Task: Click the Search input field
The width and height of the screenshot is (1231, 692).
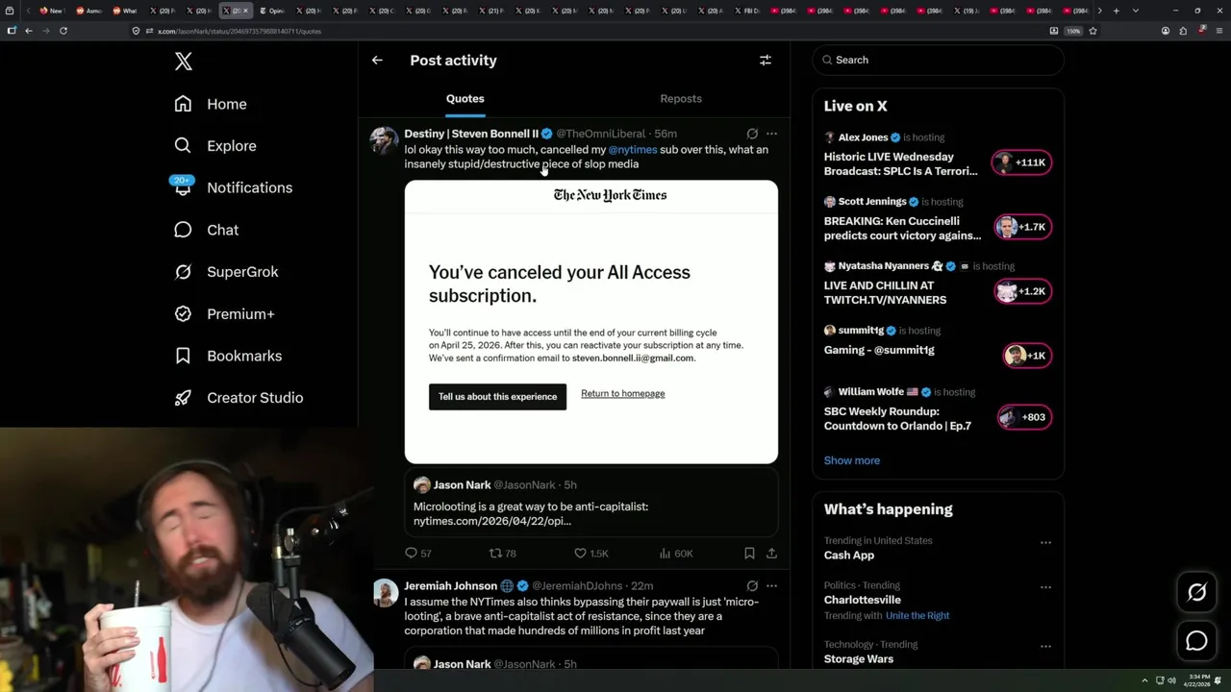Action: (x=939, y=60)
